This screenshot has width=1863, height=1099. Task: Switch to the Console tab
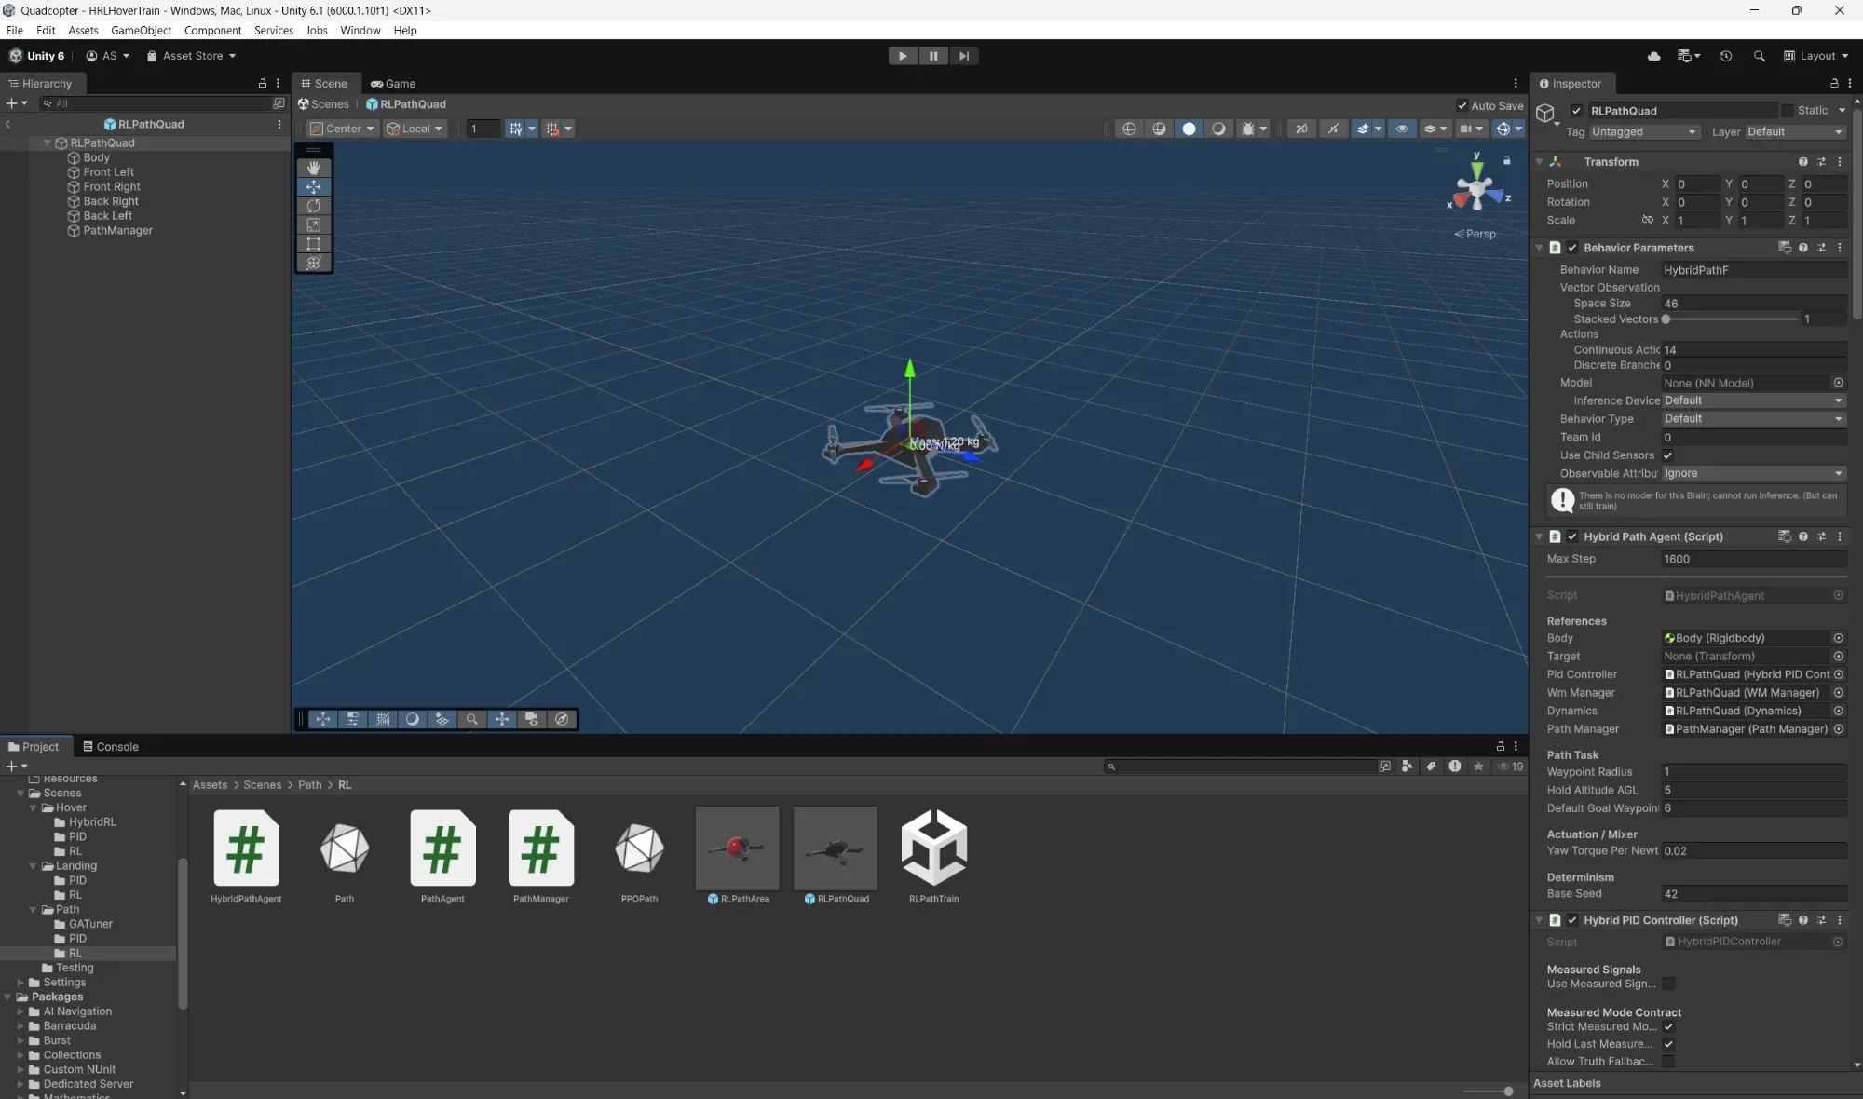pyautogui.click(x=111, y=747)
